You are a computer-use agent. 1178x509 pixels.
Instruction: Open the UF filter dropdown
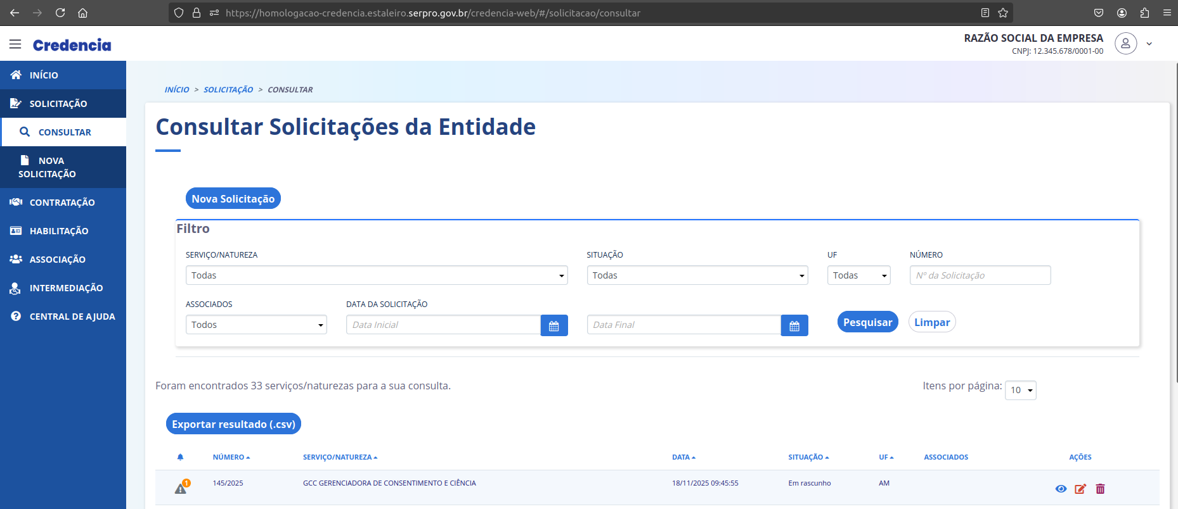pyautogui.click(x=859, y=275)
